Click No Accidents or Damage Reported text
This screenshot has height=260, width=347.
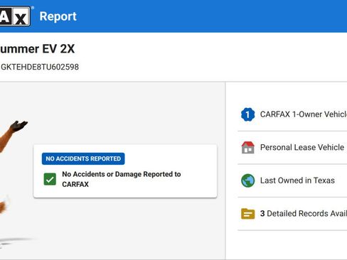[122, 179]
